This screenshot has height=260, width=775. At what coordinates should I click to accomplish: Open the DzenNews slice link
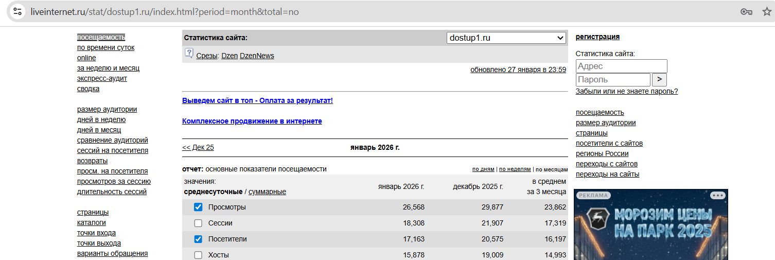click(x=257, y=56)
